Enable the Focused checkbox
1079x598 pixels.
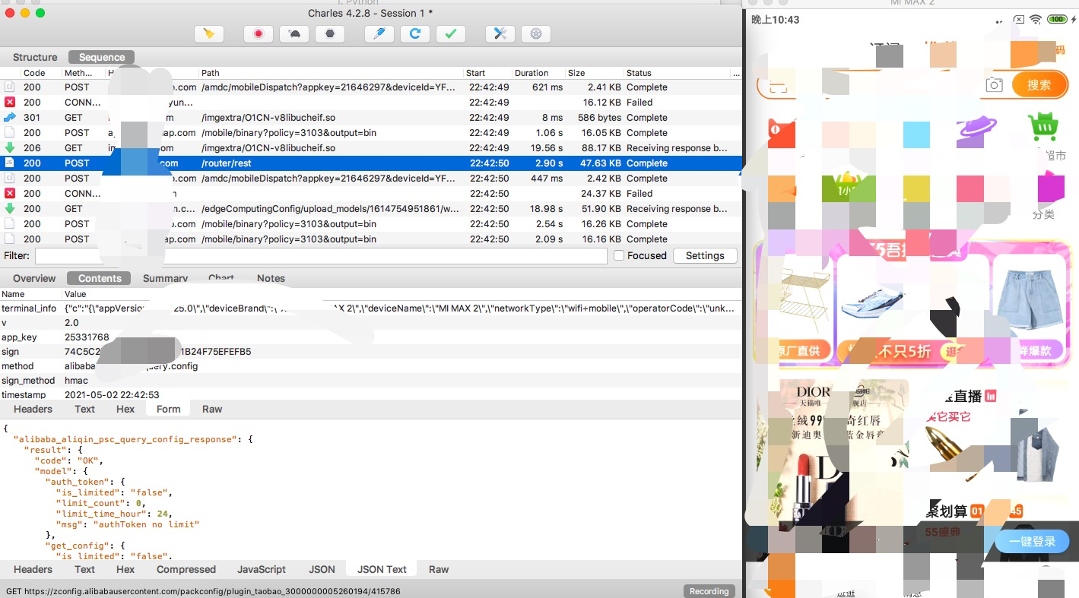coord(619,256)
